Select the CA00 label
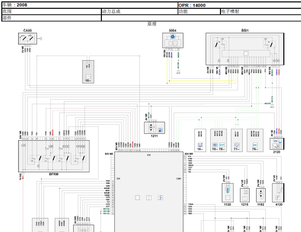The height and width of the screenshot is (232, 301). point(27,31)
